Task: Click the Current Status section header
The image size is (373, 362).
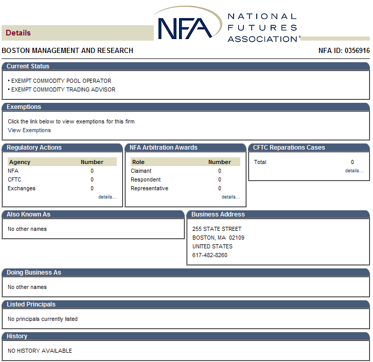Action: pyautogui.click(x=28, y=66)
